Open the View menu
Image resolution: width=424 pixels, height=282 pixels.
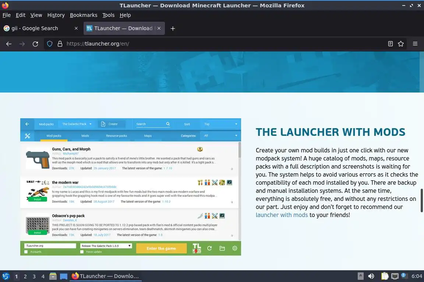[36, 15]
